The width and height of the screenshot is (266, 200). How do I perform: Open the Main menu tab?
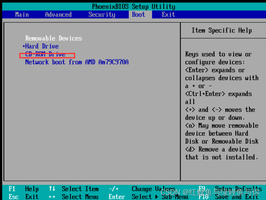22,15
